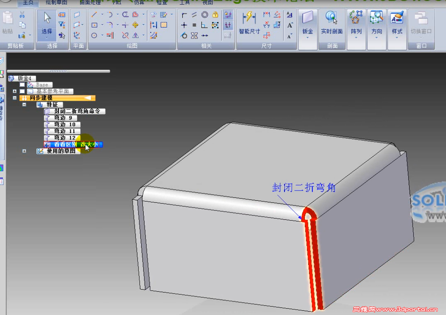446x315 pixels.
Task: Open the paste-special dropdown arrow
Action: (x=30, y=36)
